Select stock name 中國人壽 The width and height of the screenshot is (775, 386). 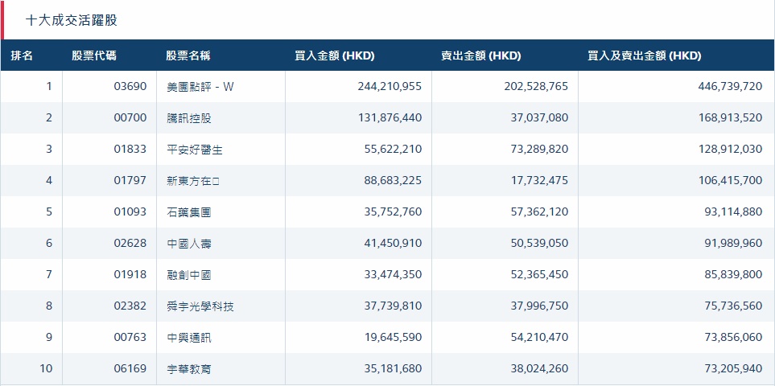click(189, 244)
